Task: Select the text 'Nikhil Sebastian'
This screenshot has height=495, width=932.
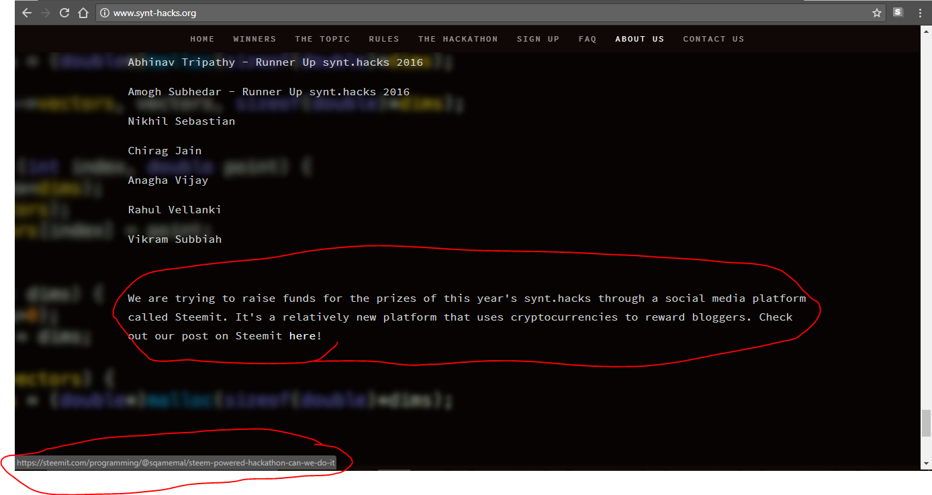Action: [x=181, y=121]
